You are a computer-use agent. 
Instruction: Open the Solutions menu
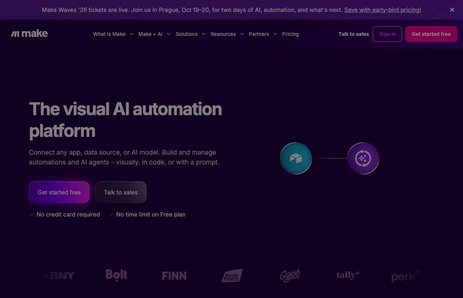[x=187, y=34]
